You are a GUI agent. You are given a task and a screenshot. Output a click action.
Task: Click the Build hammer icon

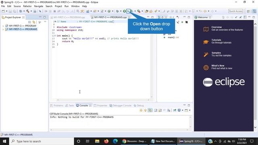tap(28, 11)
